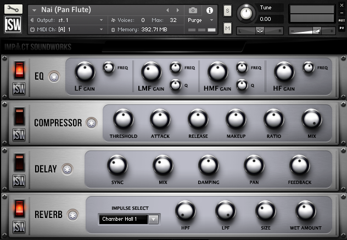Click the Compressor Threshold knob

pyautogui.click(x=124, y=119)
